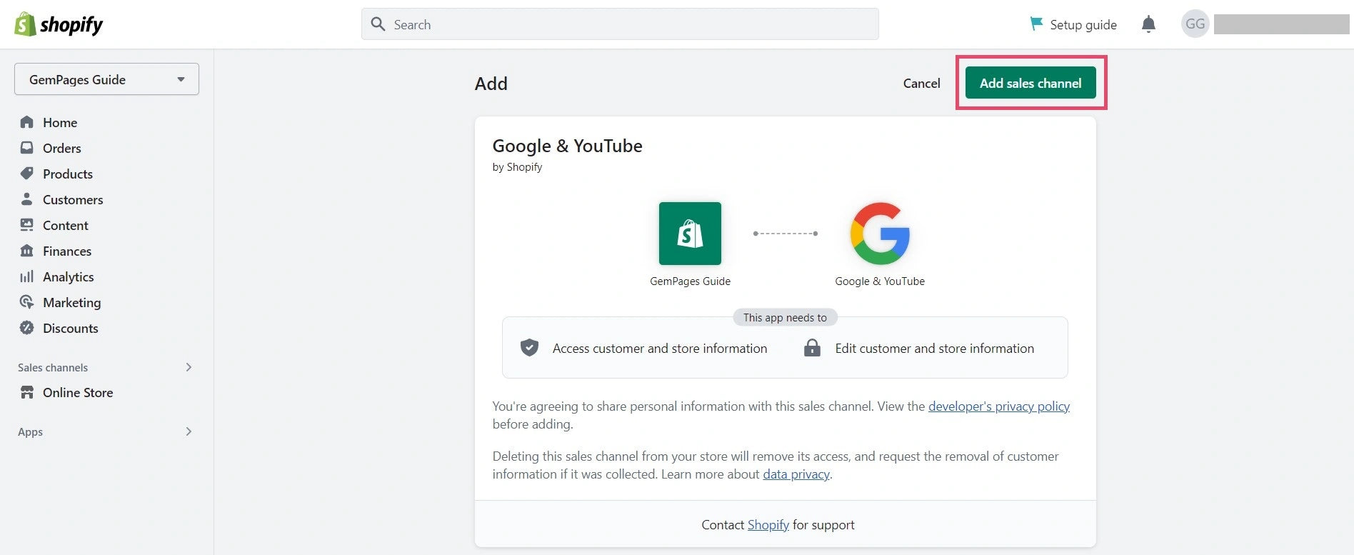The width and height of the screenshot is (1354, 555).
Task: Click the Google G logo
Action: [x=880, y=234]
